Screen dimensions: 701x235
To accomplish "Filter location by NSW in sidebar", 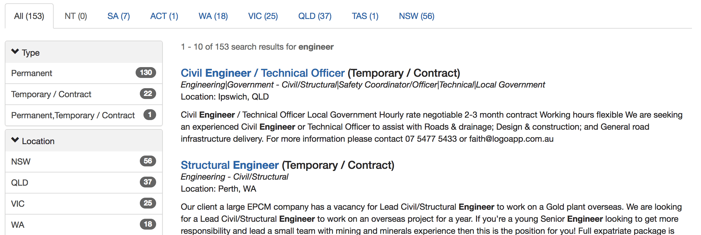I will coord(21,162).
